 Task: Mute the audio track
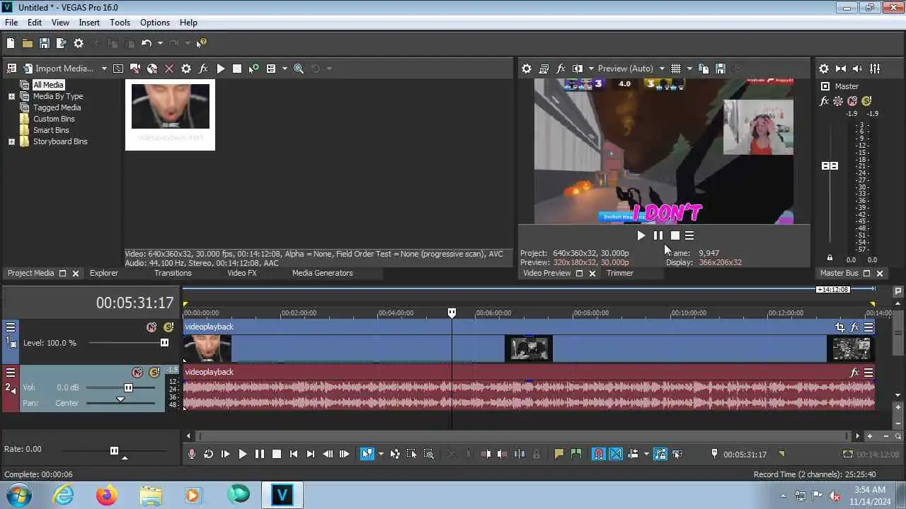click(x=137, y=373)
